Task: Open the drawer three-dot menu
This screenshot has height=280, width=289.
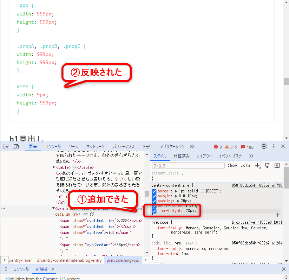Action: (6, 269)
